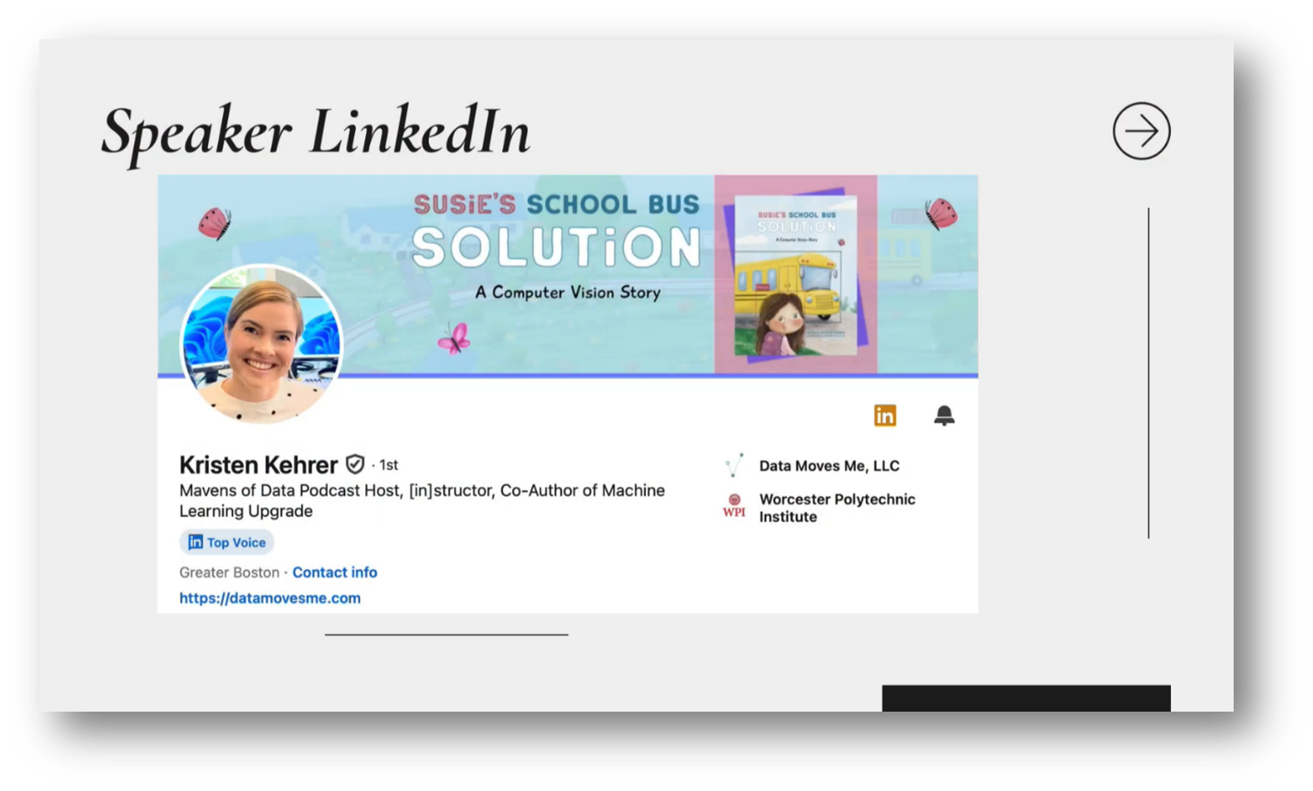
Task: Click the WPI logo icon
Action: click(734, 506)
